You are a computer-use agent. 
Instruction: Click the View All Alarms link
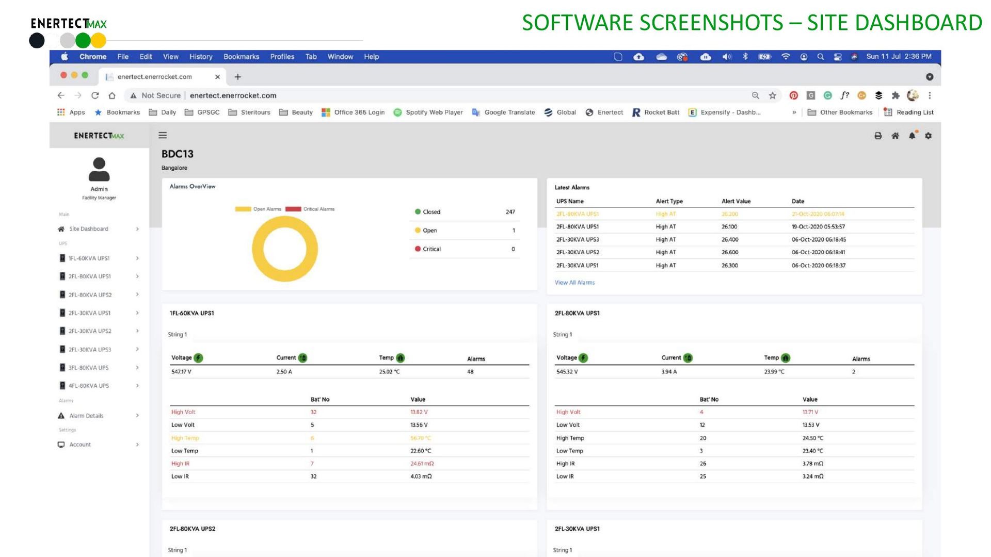click(574, 283)
